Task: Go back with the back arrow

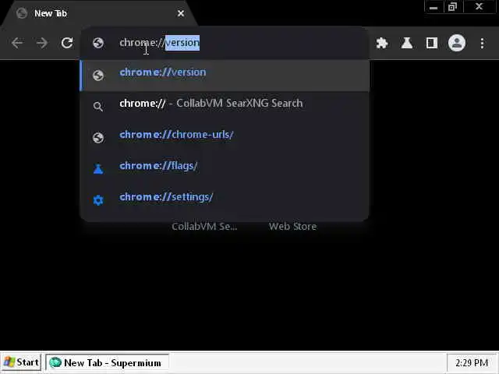Action: 17,43
